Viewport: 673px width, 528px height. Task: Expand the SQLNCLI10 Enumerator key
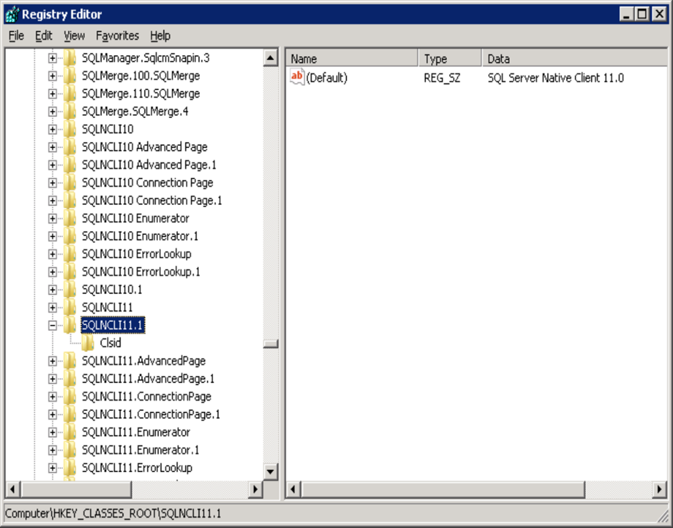(52, 219)
